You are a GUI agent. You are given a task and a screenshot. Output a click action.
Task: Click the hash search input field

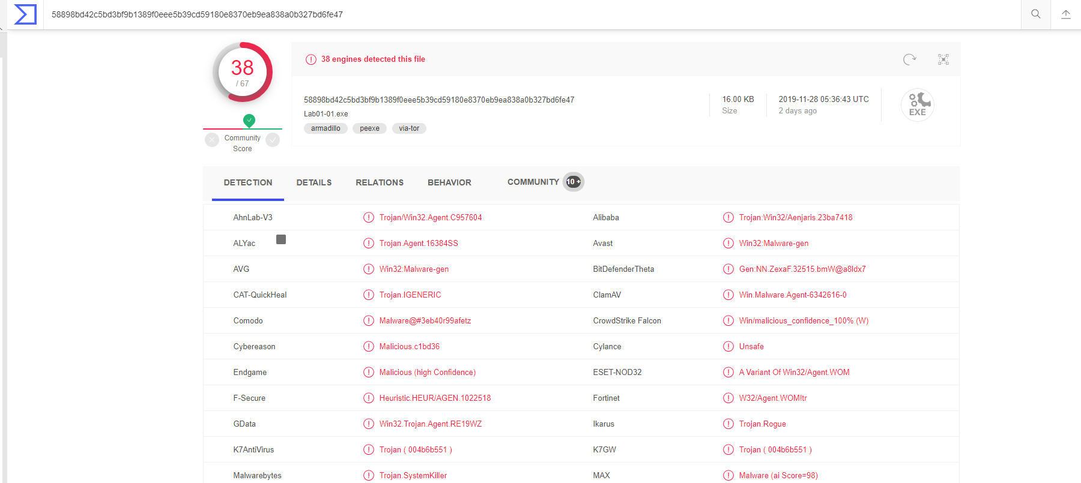[x=531, y=14]
